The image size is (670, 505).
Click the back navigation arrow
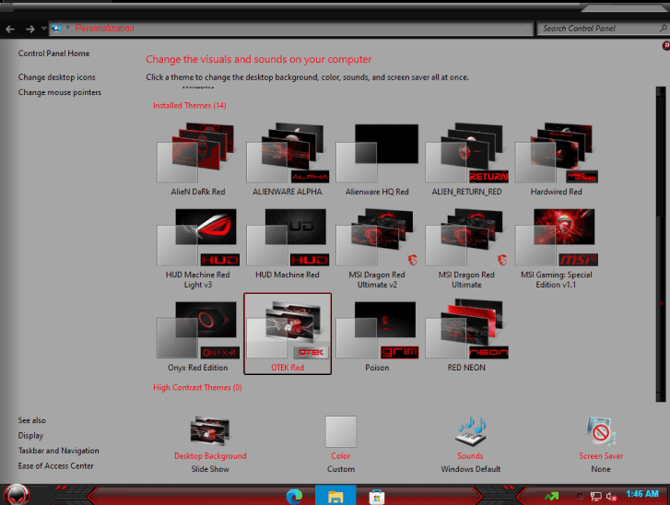click(x=10, y=29)
